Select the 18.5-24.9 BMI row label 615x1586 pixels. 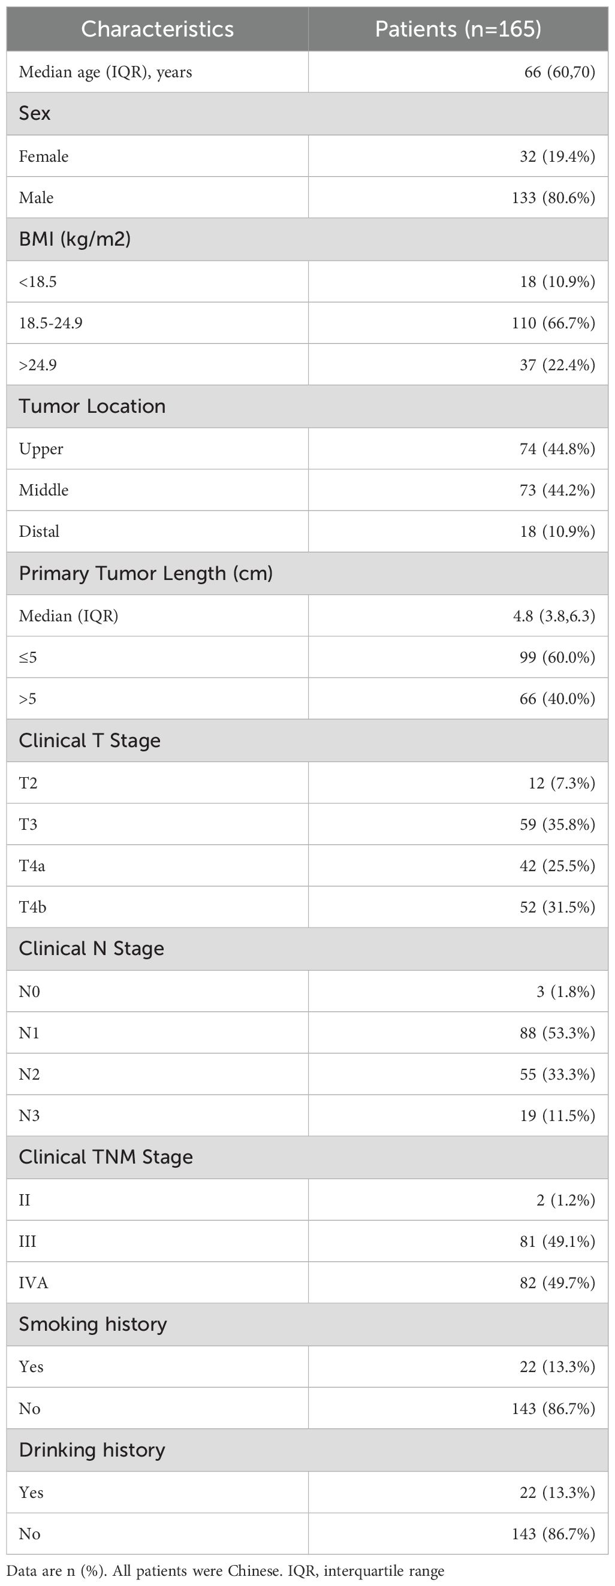[50, 323]
